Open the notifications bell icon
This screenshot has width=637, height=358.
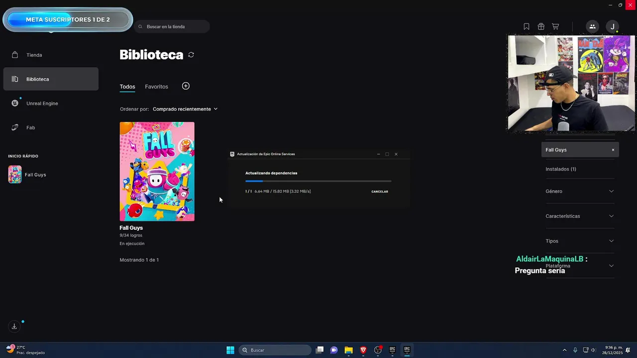(x=629, y=350)
